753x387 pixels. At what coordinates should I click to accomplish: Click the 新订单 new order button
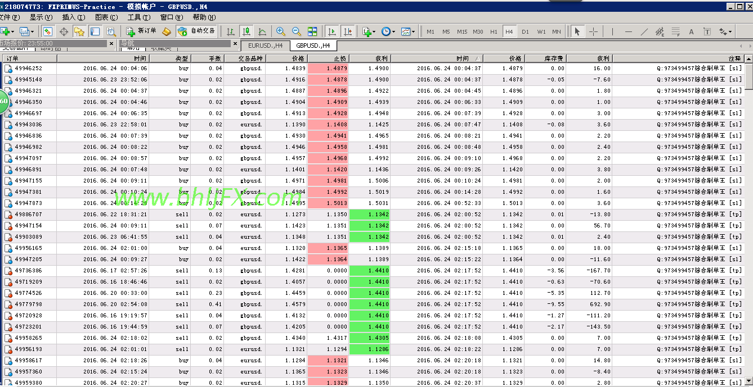coord(141,31)
